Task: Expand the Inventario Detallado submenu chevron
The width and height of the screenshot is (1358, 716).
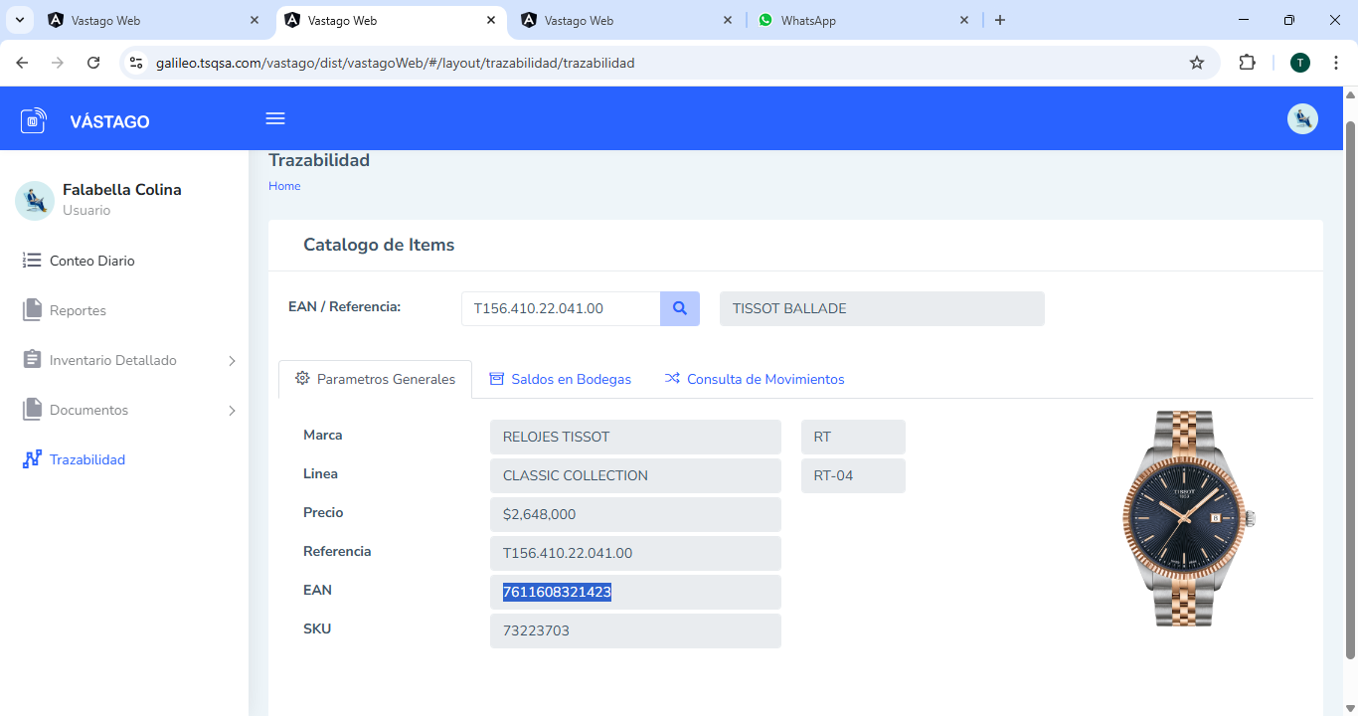Action: 233,361
